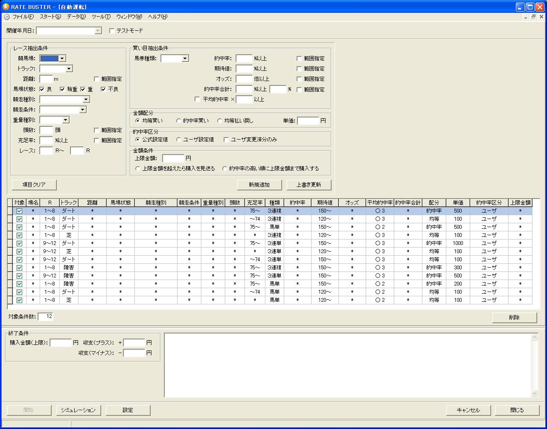Focus the 距離 meters input field
The width and height of the screenshot is (547, 429).
[x=46, y=79]
